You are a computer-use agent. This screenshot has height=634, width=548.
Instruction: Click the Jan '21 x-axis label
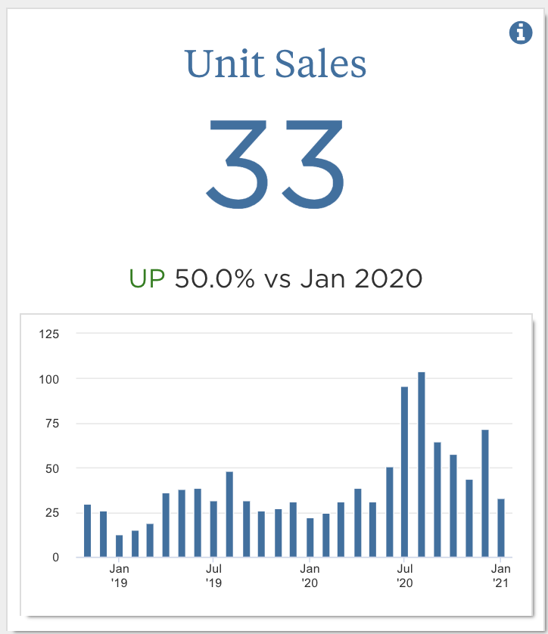[x=501, y=575]
